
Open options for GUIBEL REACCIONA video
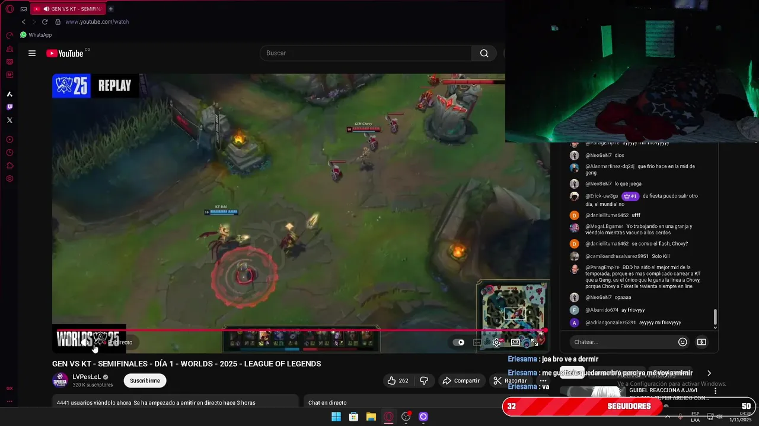tap(715, 391)
